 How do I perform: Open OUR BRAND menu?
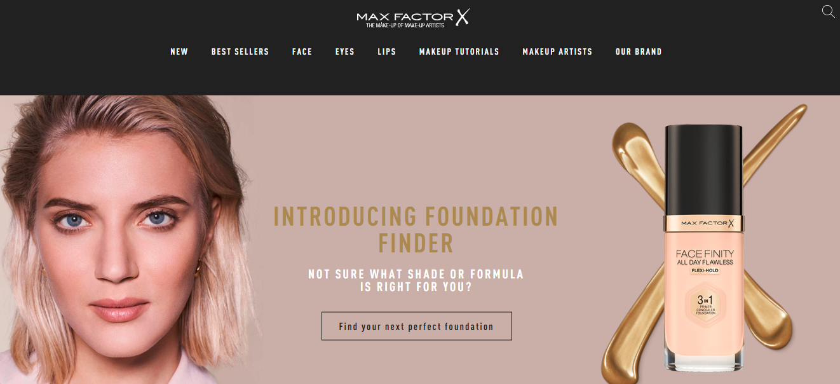point(639,51)
